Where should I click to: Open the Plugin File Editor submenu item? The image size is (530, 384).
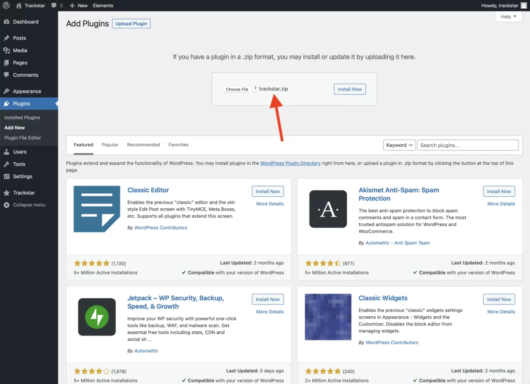click(23, 137)
